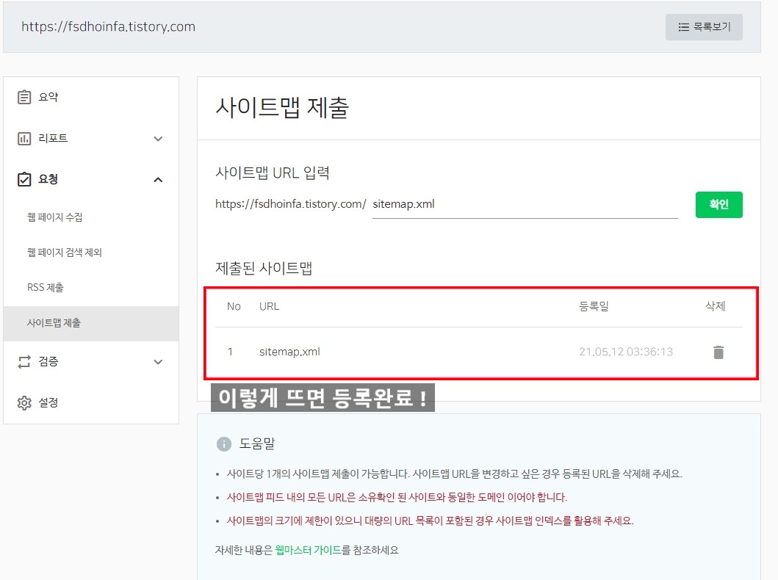Viewport: 778px width, 580px height.
Task: Click the 도움말 info icon
Action: coord(224,443)
